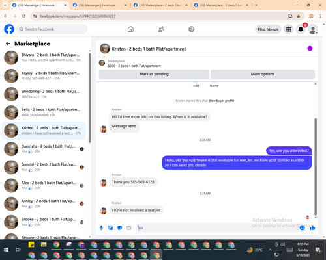Viewport: 326px width, 260px height.
Task: Click 'Yes, are you interested?' message bubble
Action: [x=289, y=151]
